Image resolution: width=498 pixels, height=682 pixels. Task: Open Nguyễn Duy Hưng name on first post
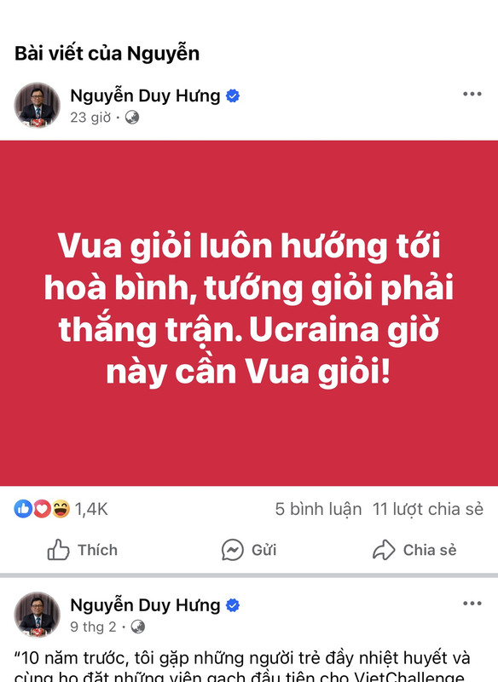pos(145,95)
